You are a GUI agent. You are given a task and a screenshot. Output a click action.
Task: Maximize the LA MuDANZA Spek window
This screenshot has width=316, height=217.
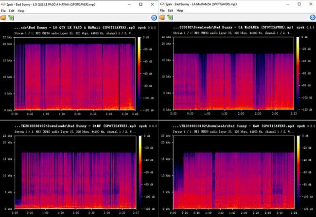[299, 4]
